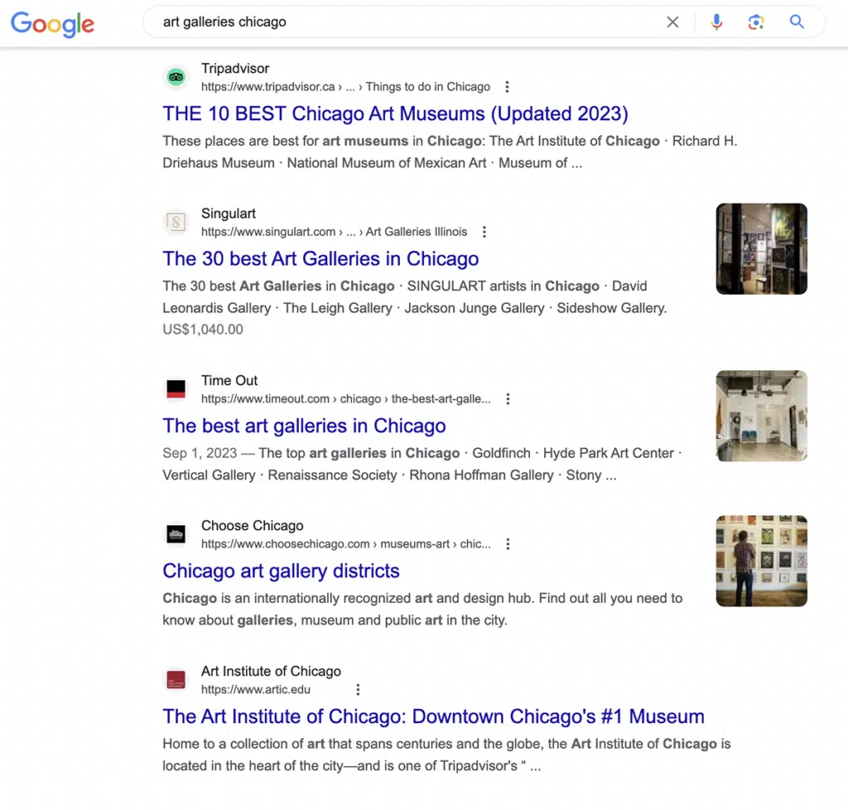Click the Time Out gallery thumbnail image
Viewport: 848px width, 810px height.
(762, 416)
